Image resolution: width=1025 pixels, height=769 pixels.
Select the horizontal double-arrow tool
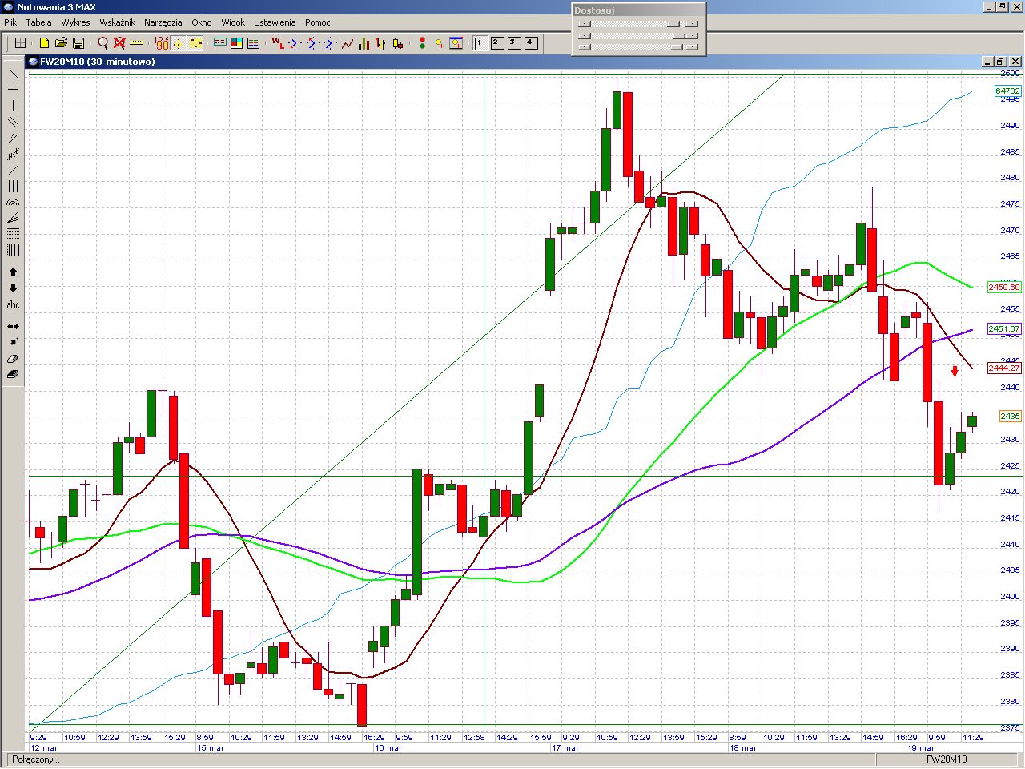(x=13, y=326)
